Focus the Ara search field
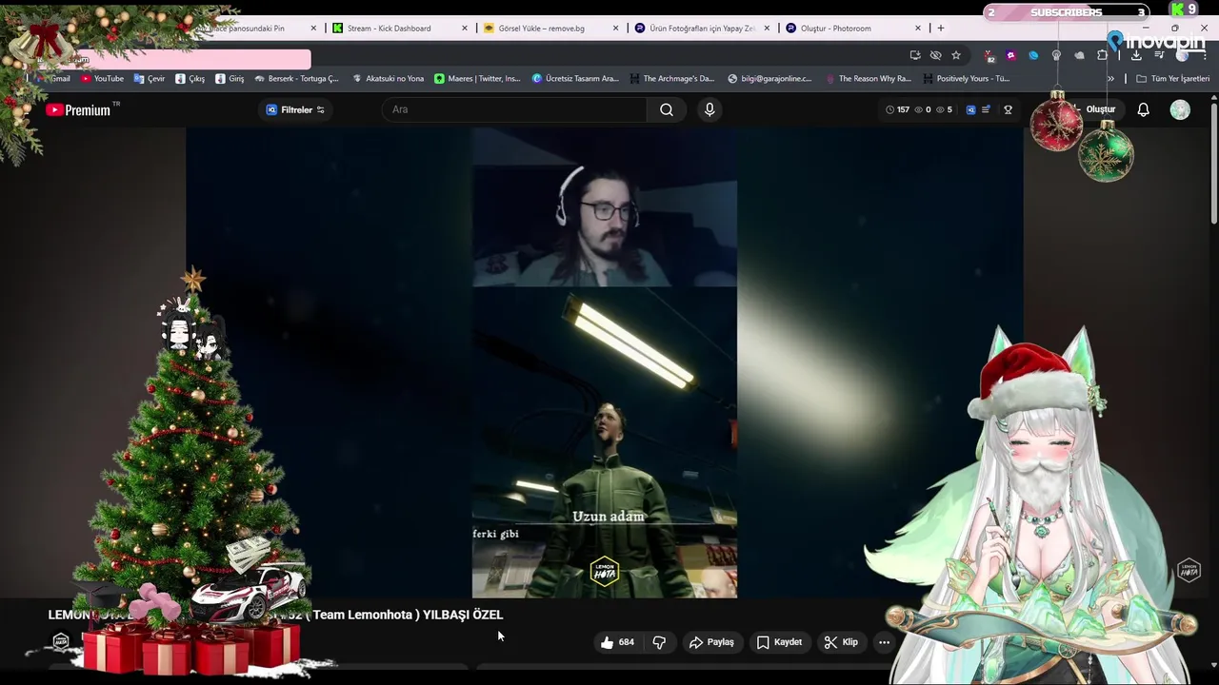This screenshot has height=685, width=1219. click(514, 109)
